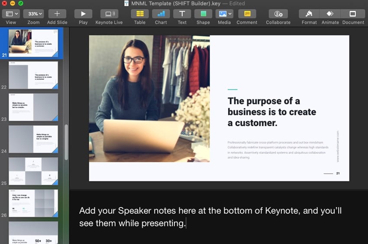
Task: Toggle the Animate inspector panel
Action: 330,14
